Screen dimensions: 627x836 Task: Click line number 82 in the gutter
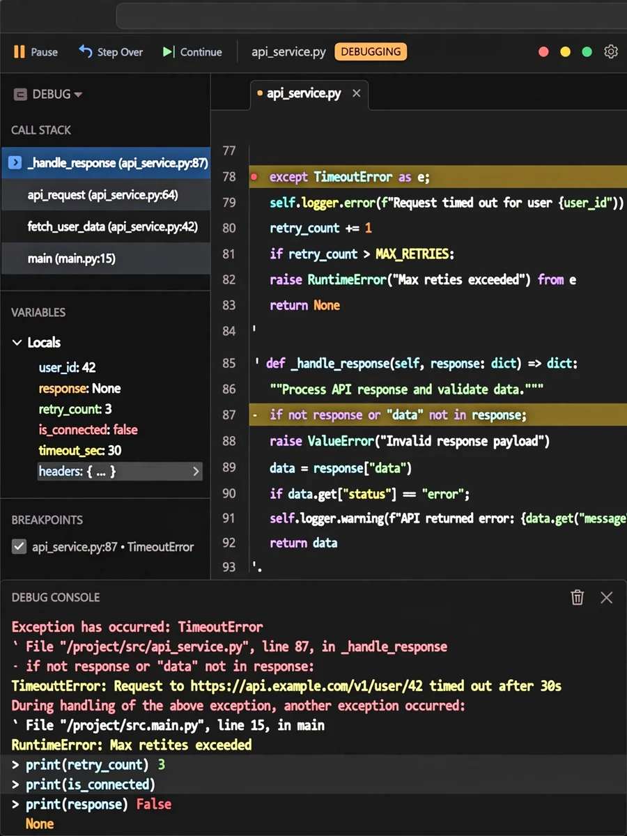[229, 279]
